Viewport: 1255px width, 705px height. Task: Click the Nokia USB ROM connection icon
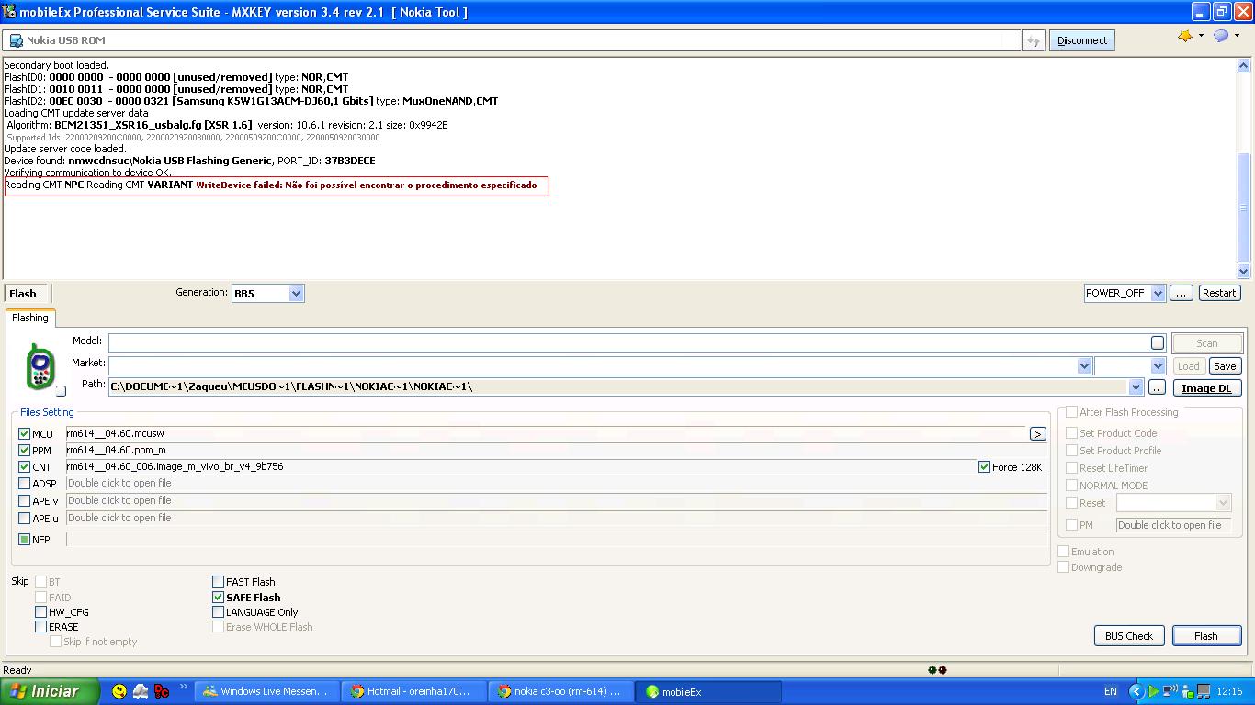pyautogui.click(x=15, y=40)
